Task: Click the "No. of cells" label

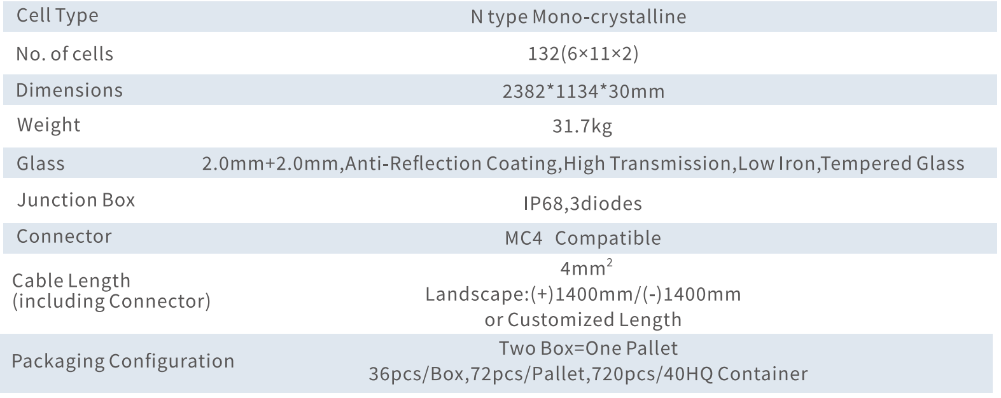Action: click(x=64, y=54)
